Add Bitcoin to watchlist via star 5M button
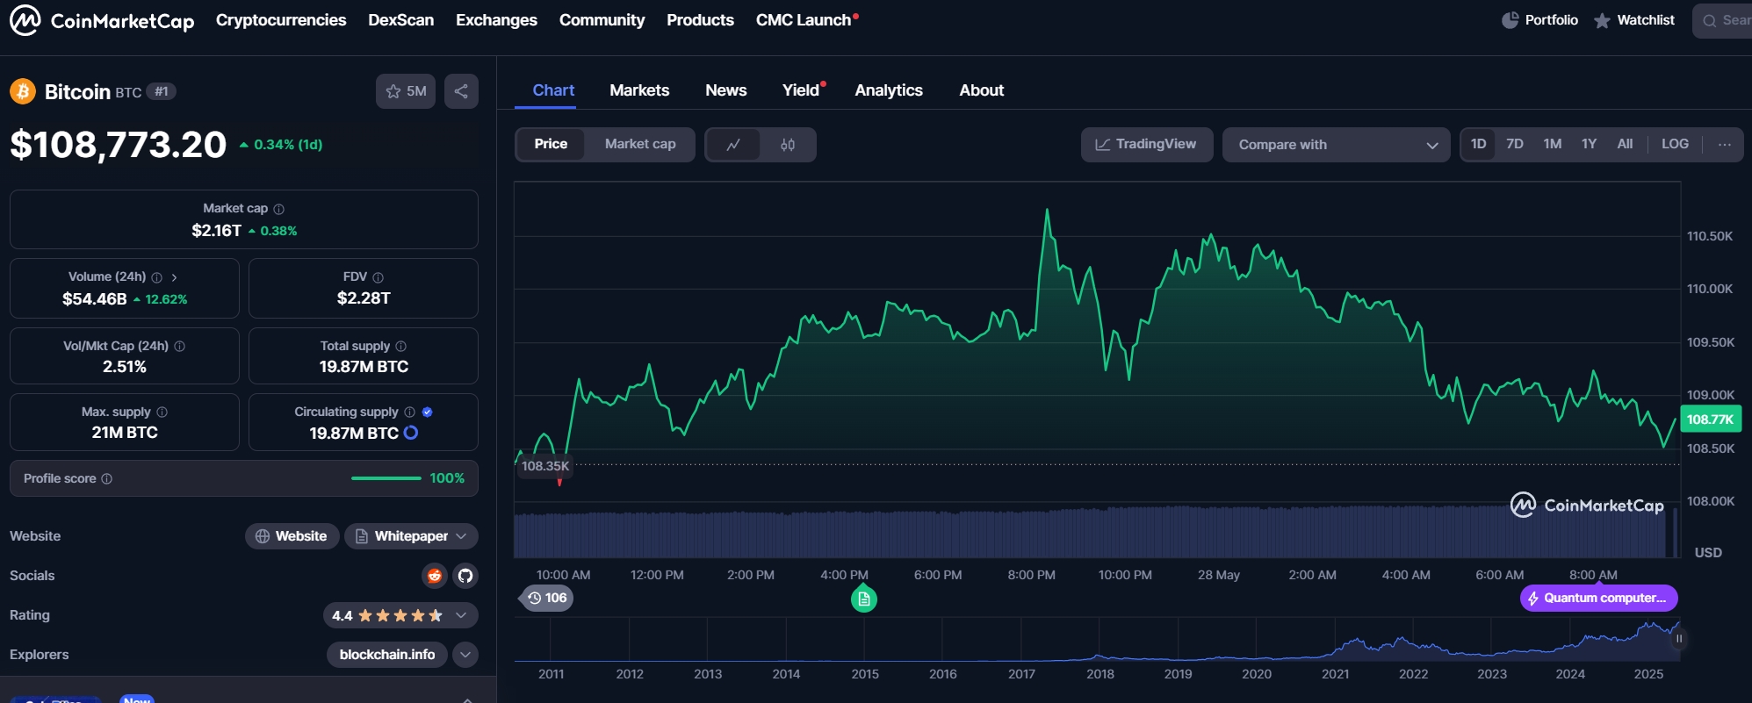The height and width of the screenshot is (703, 1752). tap(406, 91)
